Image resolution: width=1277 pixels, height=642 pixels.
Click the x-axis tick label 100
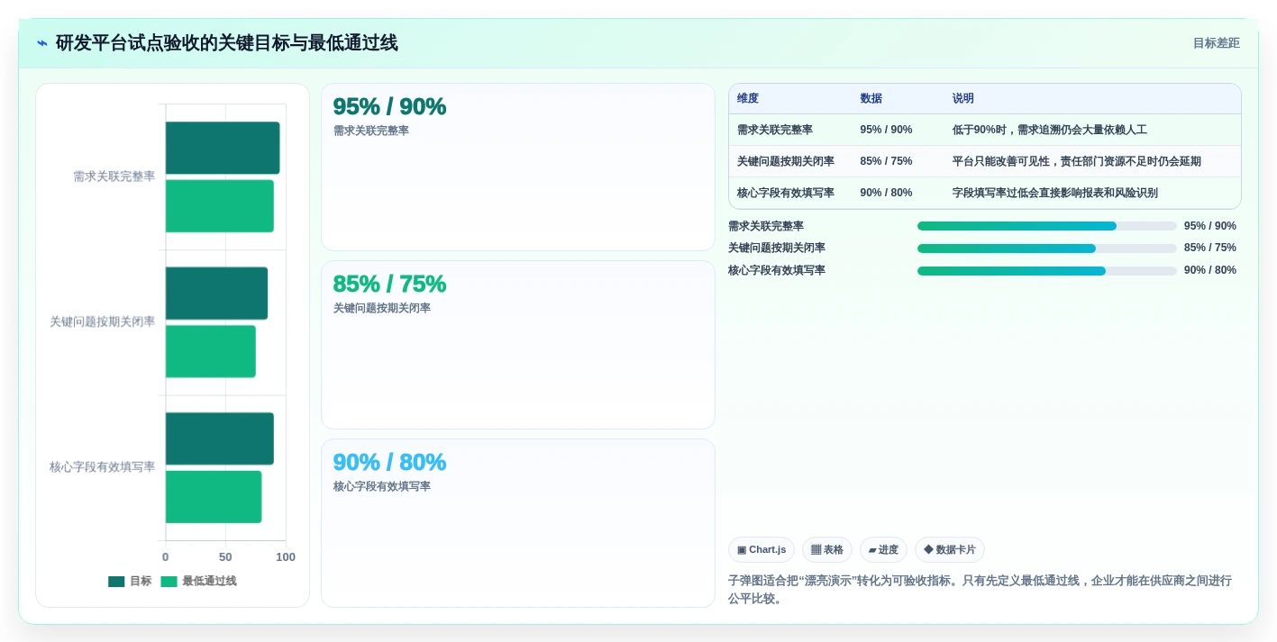point(286,557)
